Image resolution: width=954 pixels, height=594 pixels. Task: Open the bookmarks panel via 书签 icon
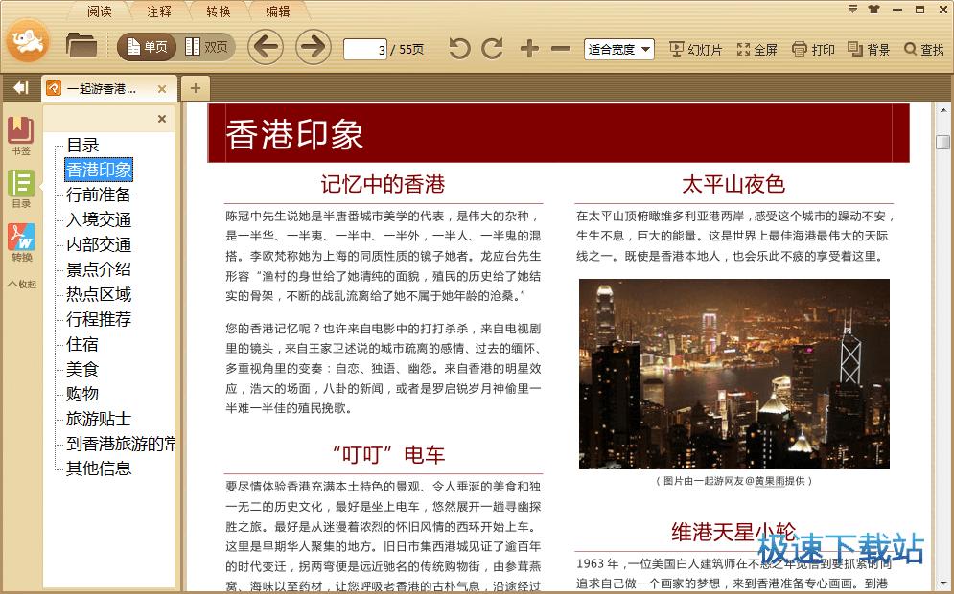(19, 131)
